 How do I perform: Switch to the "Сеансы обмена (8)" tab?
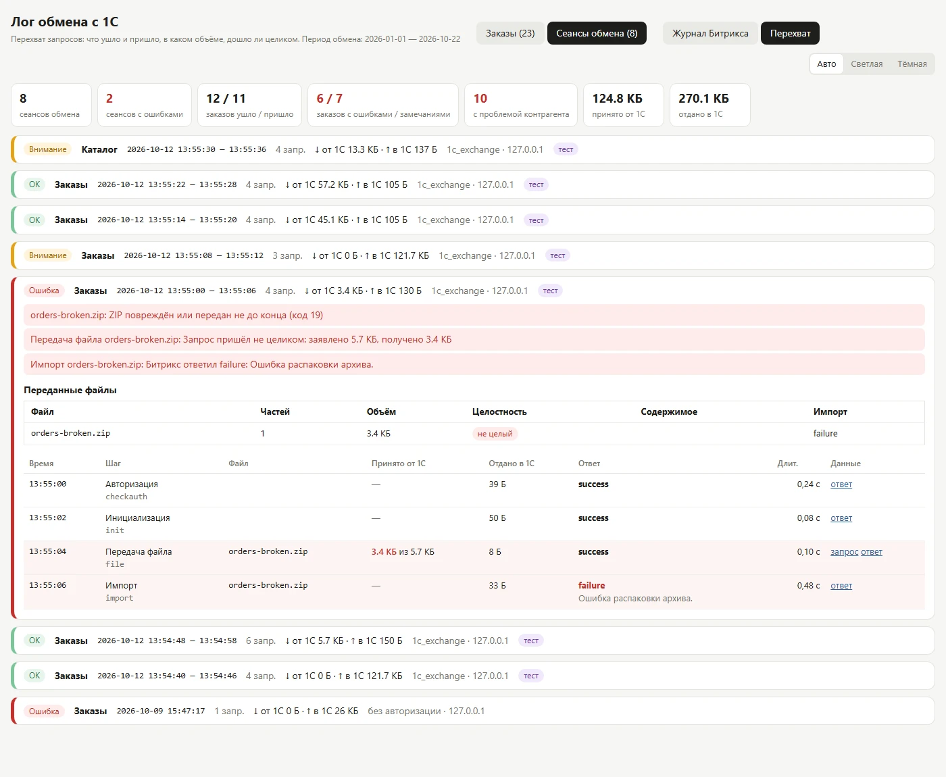pyautogui.click(x=597, y=33)
